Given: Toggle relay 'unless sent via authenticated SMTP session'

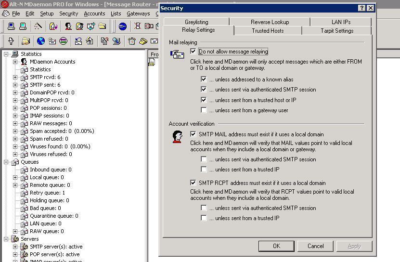Looking at the screenshot, I should click(x=204, y=90).
